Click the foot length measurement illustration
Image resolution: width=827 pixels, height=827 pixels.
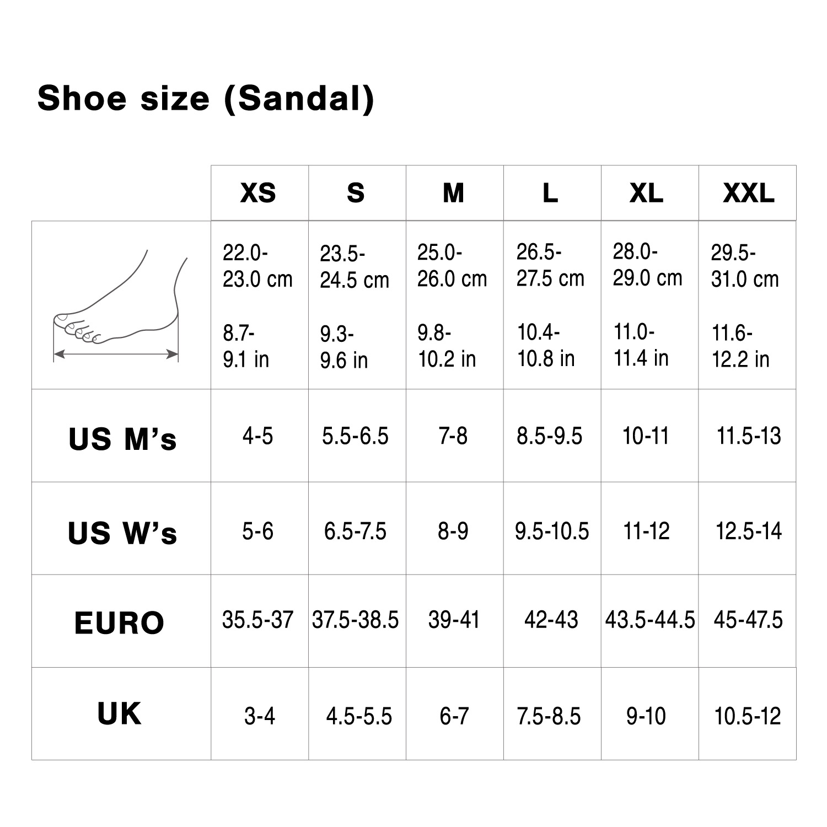click(120, 306)
